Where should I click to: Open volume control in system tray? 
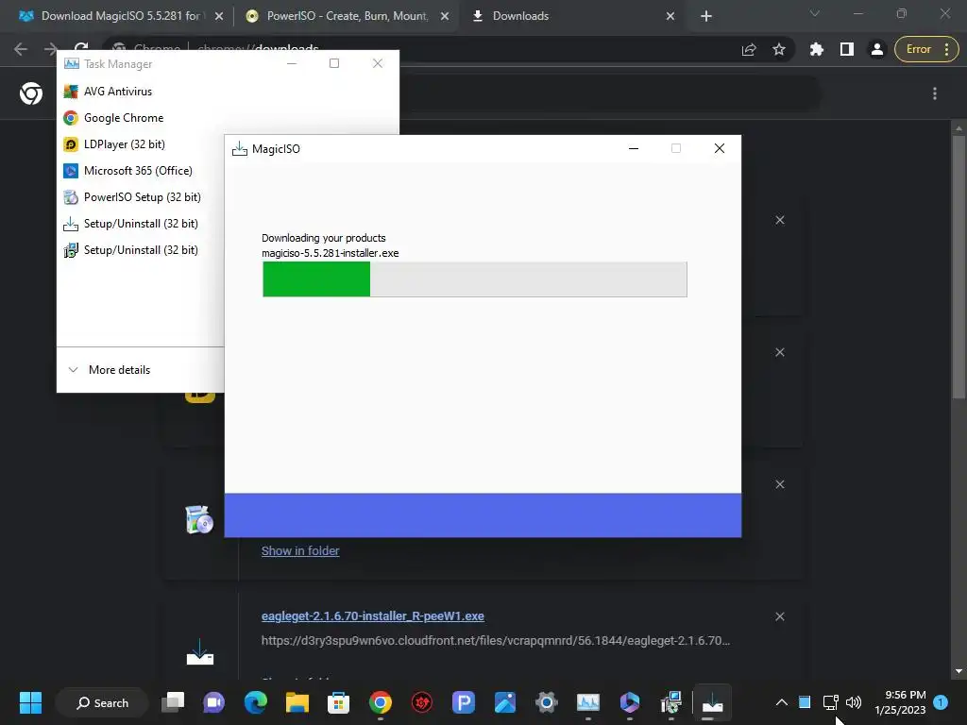point(854,702)
